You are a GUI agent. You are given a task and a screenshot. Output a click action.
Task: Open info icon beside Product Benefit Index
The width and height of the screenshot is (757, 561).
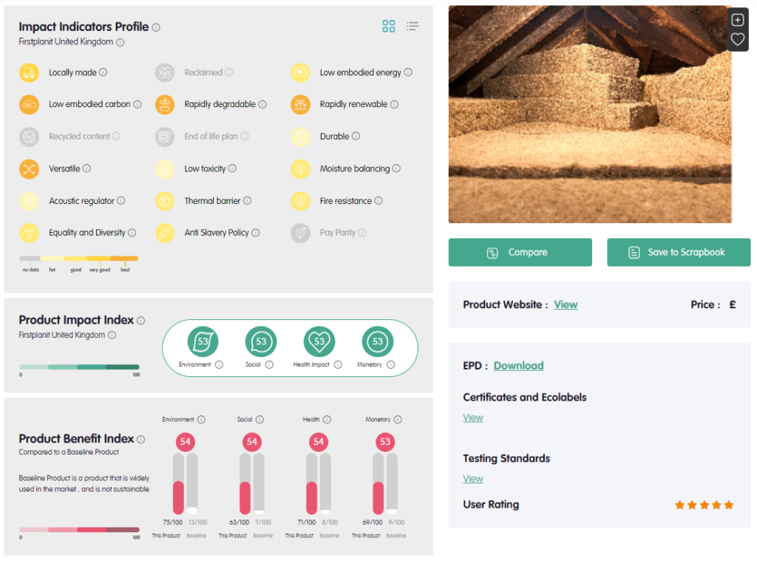click(141, 439)
